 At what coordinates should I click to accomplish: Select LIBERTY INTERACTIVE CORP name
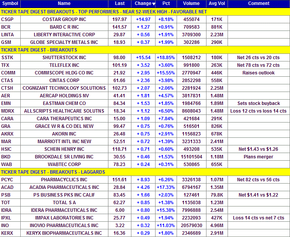(x=64, y=35)
